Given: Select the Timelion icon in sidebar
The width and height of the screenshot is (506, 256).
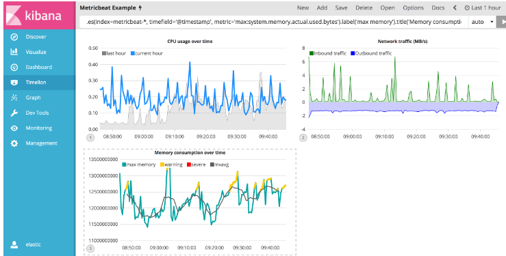Looking at the screenshot, I should coord(14,83).
